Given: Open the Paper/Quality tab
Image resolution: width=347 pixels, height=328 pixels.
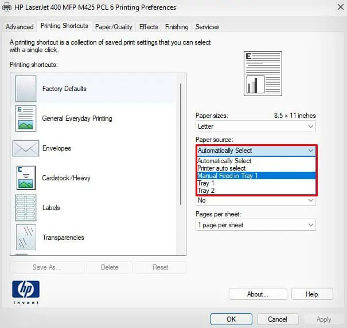Looking at the screenshot, I should point(114,27).
